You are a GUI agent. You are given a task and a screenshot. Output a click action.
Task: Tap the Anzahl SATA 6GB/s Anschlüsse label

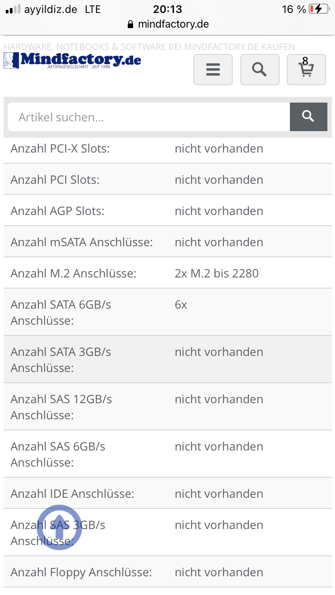(61, 312)
